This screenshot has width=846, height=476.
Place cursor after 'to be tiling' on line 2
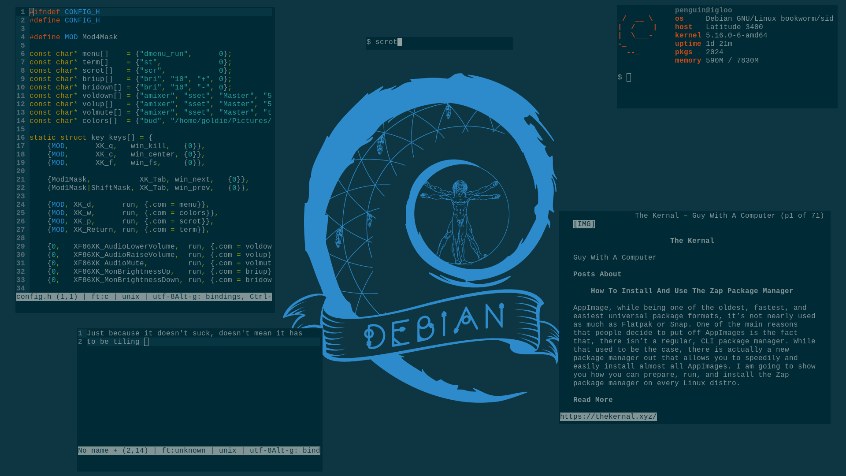(146, 342)
